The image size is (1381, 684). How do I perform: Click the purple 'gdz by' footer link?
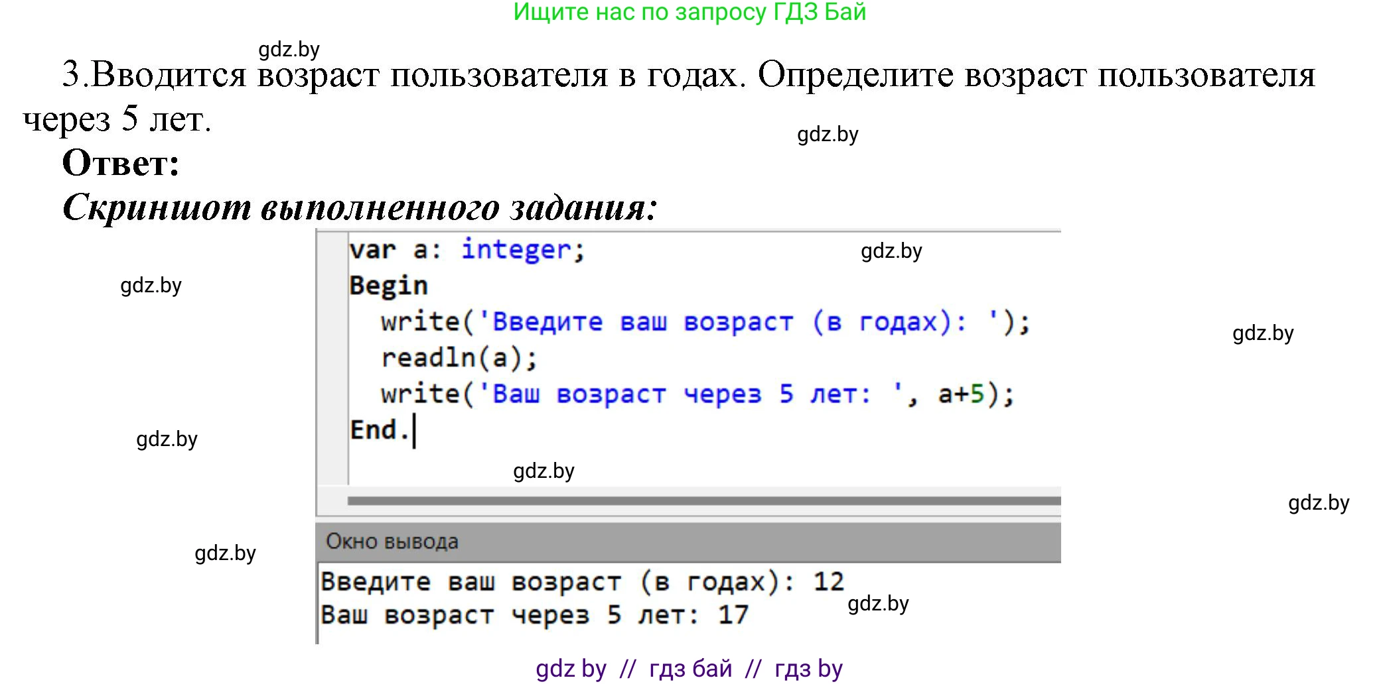571,668
